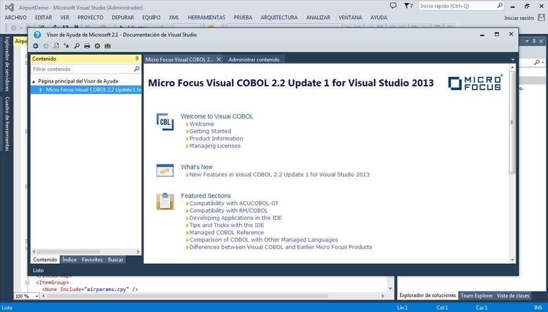Open the EDITAR menu
This screenshot has width=548, height=312.
pos(44,18)
